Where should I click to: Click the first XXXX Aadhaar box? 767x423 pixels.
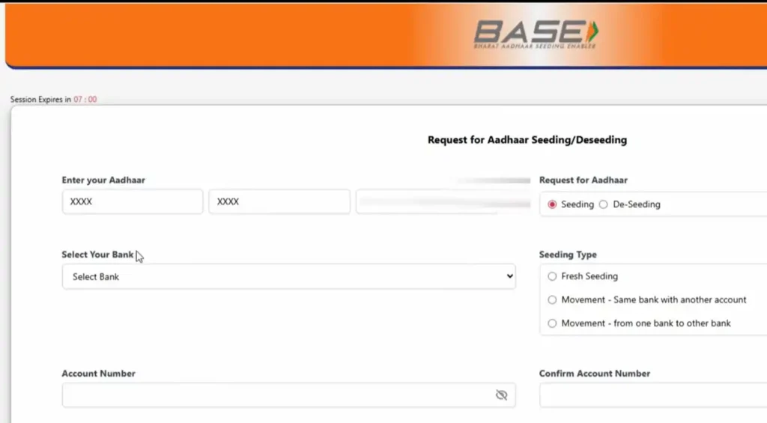pos(132,201)
